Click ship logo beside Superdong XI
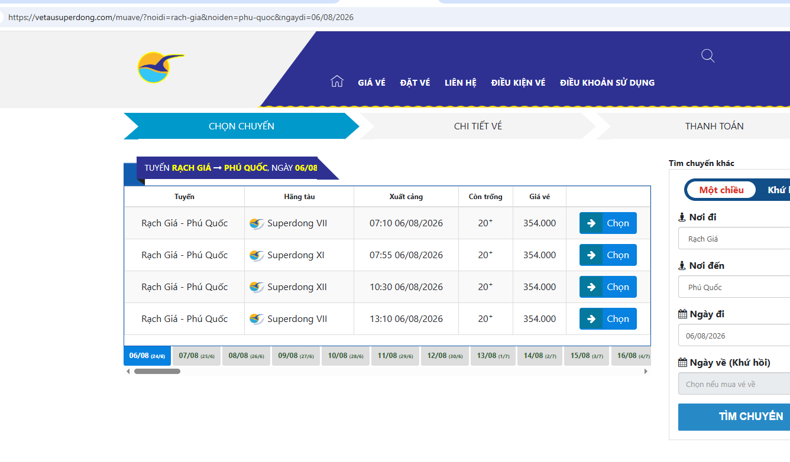The height and width of the screenshot is (462, 790). tap(257, 256)
